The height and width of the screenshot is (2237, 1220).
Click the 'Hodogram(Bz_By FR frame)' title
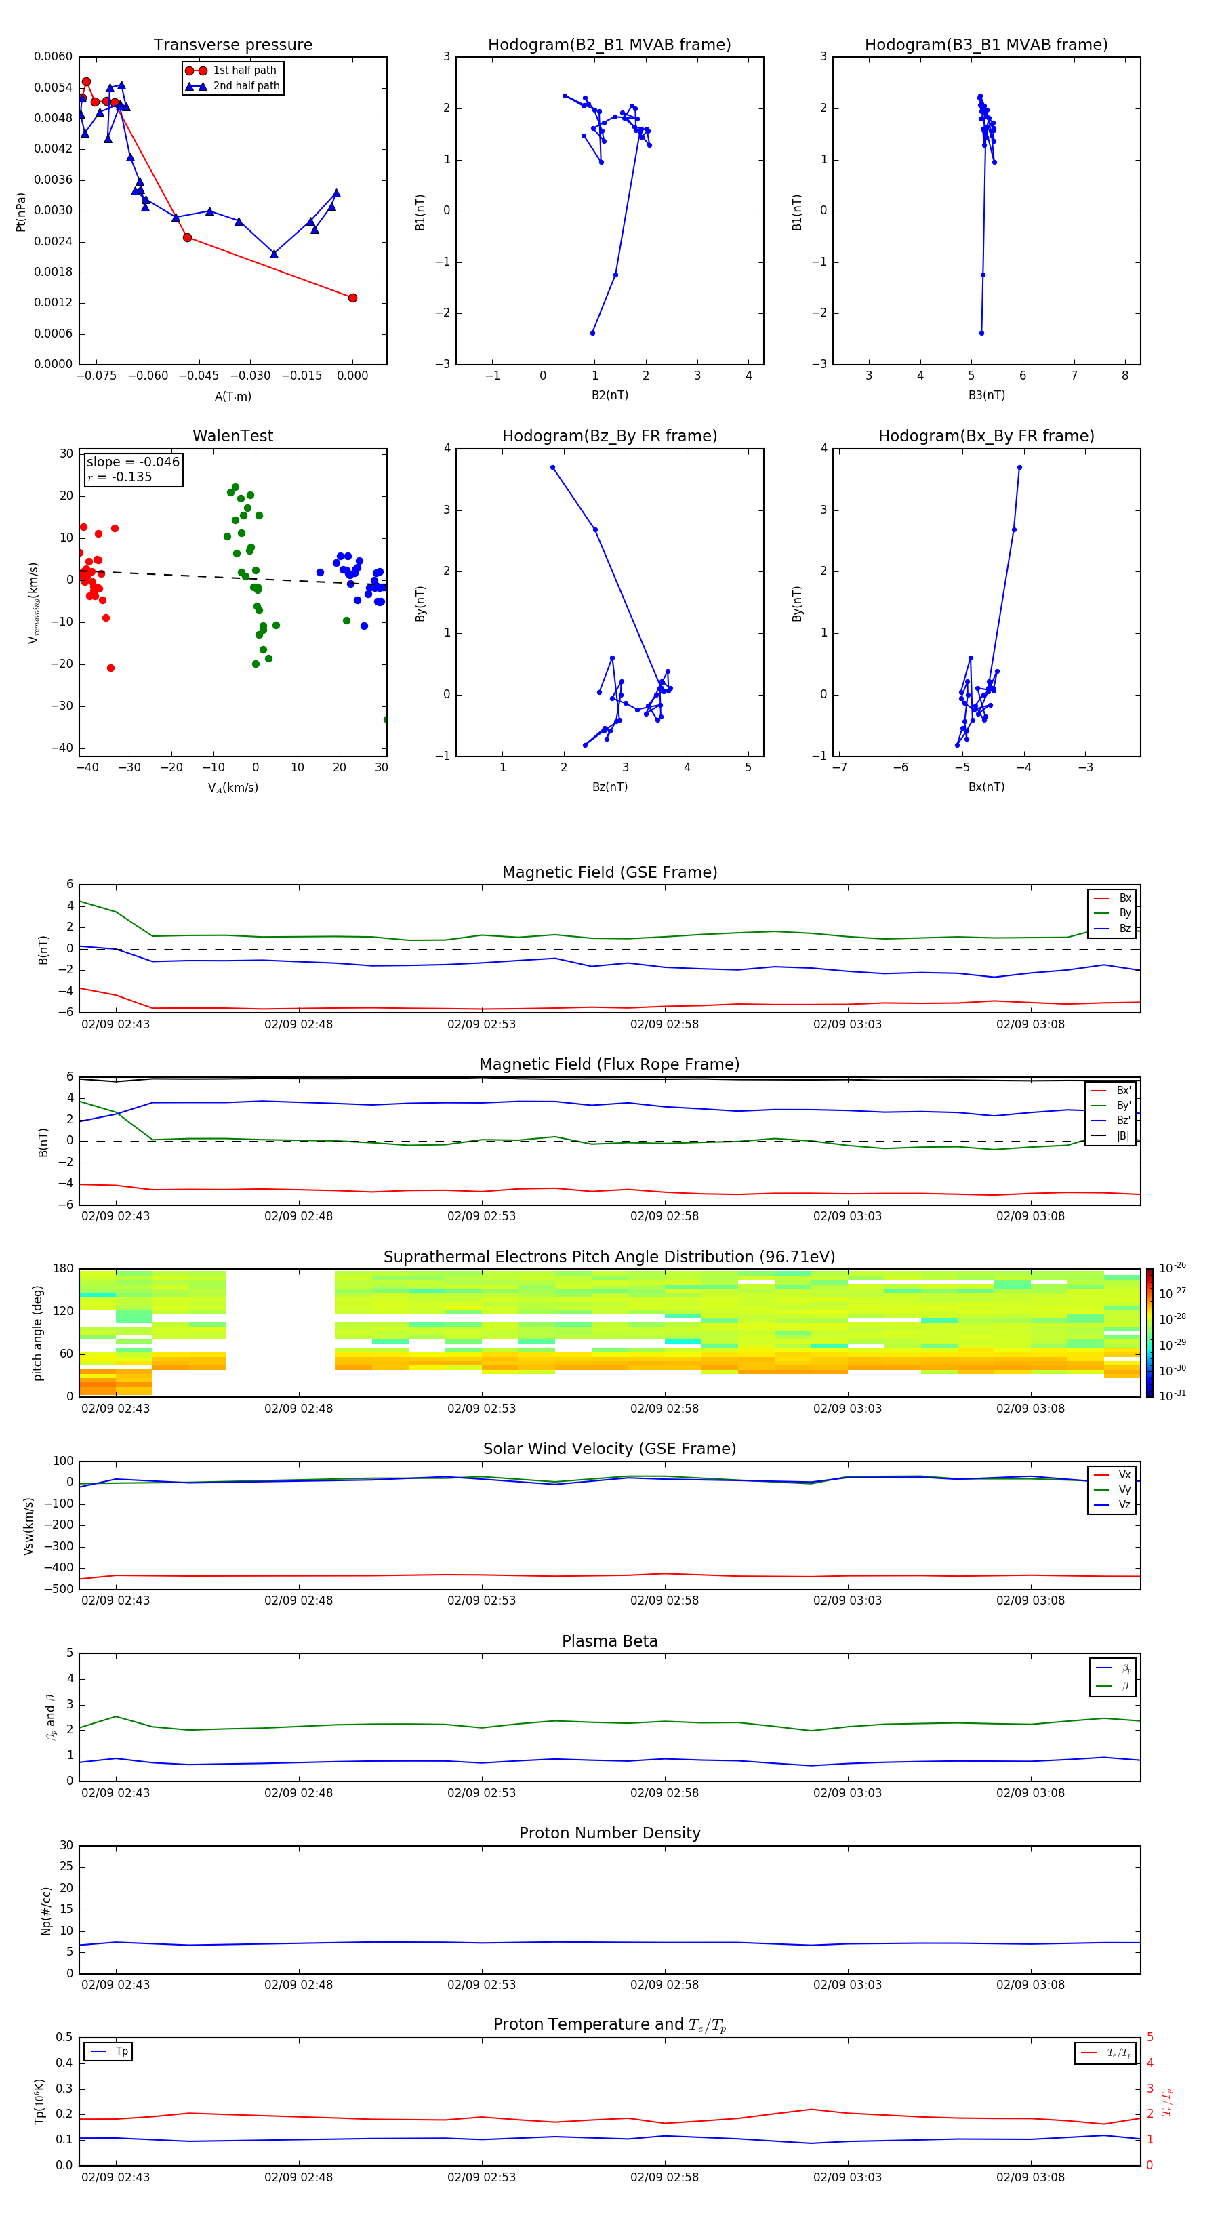(x=609, y=436)
